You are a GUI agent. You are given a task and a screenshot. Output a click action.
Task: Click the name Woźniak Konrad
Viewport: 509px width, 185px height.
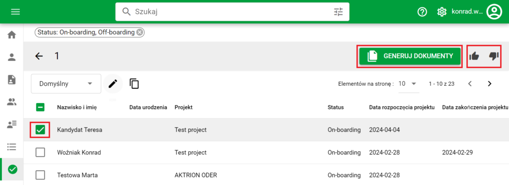coord(79,152)
